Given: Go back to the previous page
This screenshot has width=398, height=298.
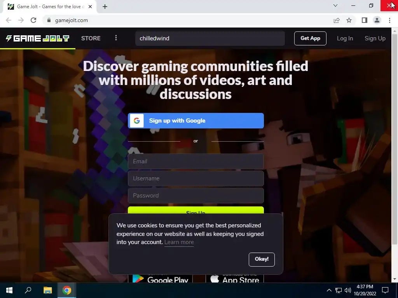Looking at the screenshot, I should click(9, 20).
